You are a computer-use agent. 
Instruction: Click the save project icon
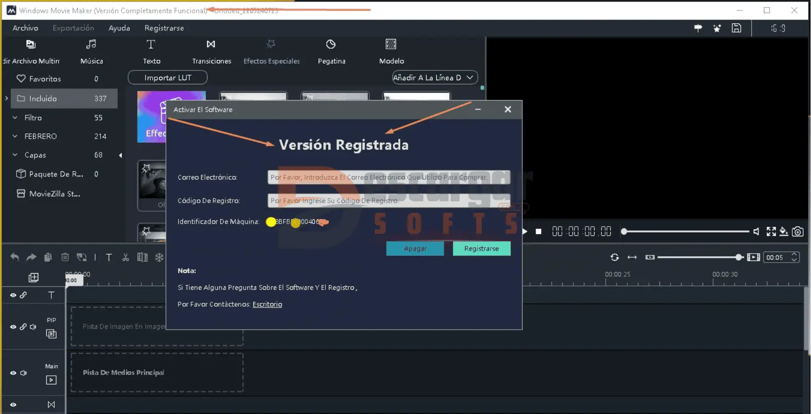tap(736, 28)
